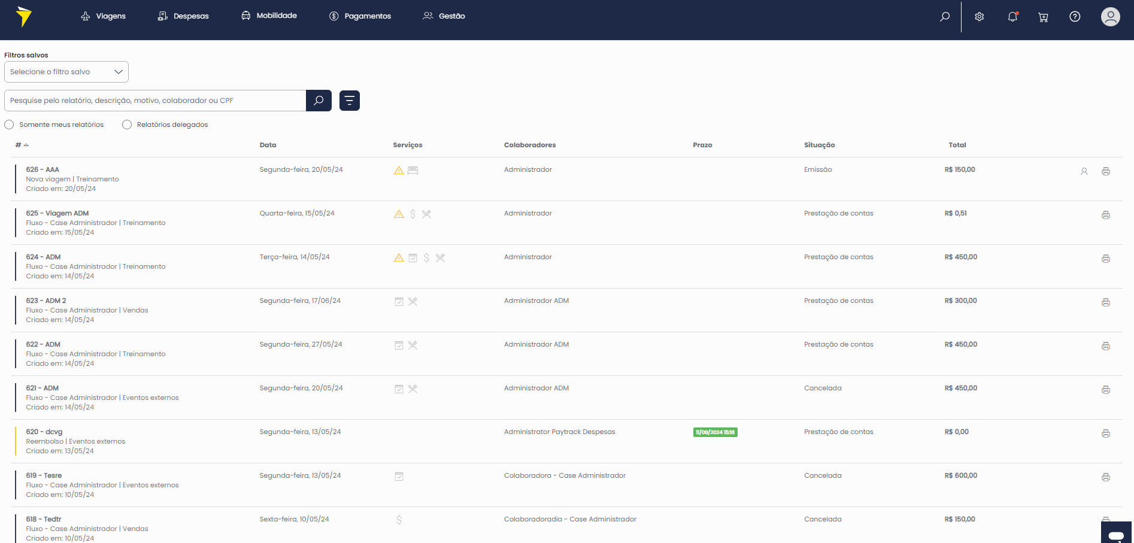Open report 618 - Tedtr
1134x543 pixels.
(x=44, y=519)
